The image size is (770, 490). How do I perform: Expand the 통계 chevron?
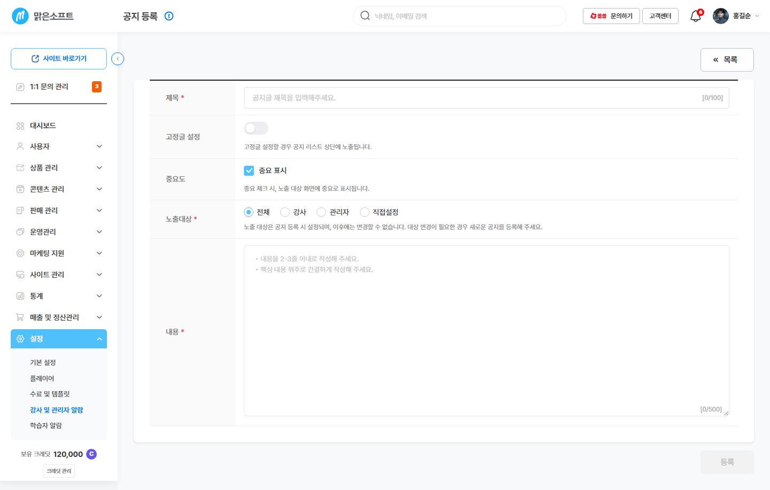pyautogui.click(x=99, y=296)
